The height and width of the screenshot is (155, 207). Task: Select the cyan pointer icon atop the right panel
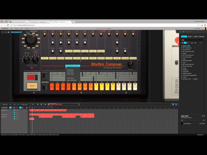click(x=184, y=32)
